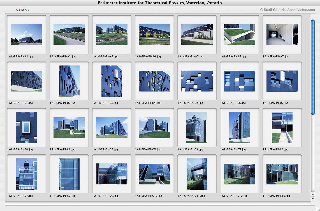320x211 pixels.
Task: Click the '53 of 53' counter text
Action: point(22,10)
